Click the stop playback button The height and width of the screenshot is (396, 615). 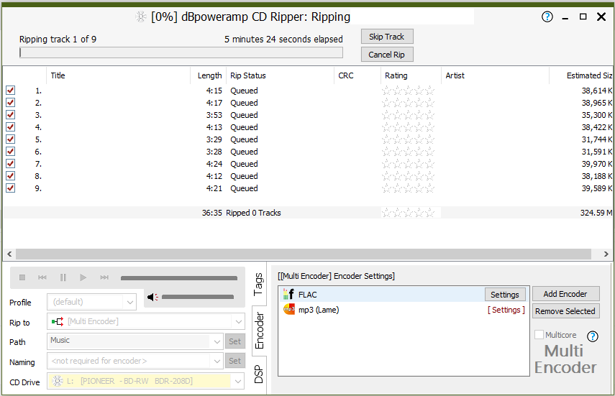[22, 277]
